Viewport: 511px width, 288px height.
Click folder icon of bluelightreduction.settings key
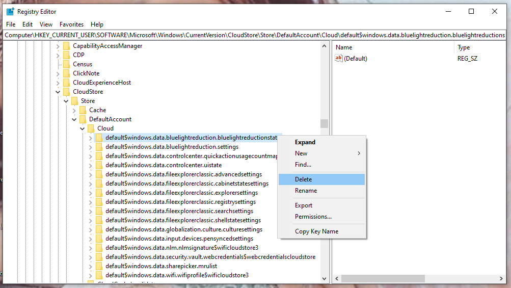pos(99,147)
